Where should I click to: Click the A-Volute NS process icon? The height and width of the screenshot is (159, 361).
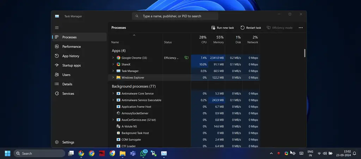118,126
